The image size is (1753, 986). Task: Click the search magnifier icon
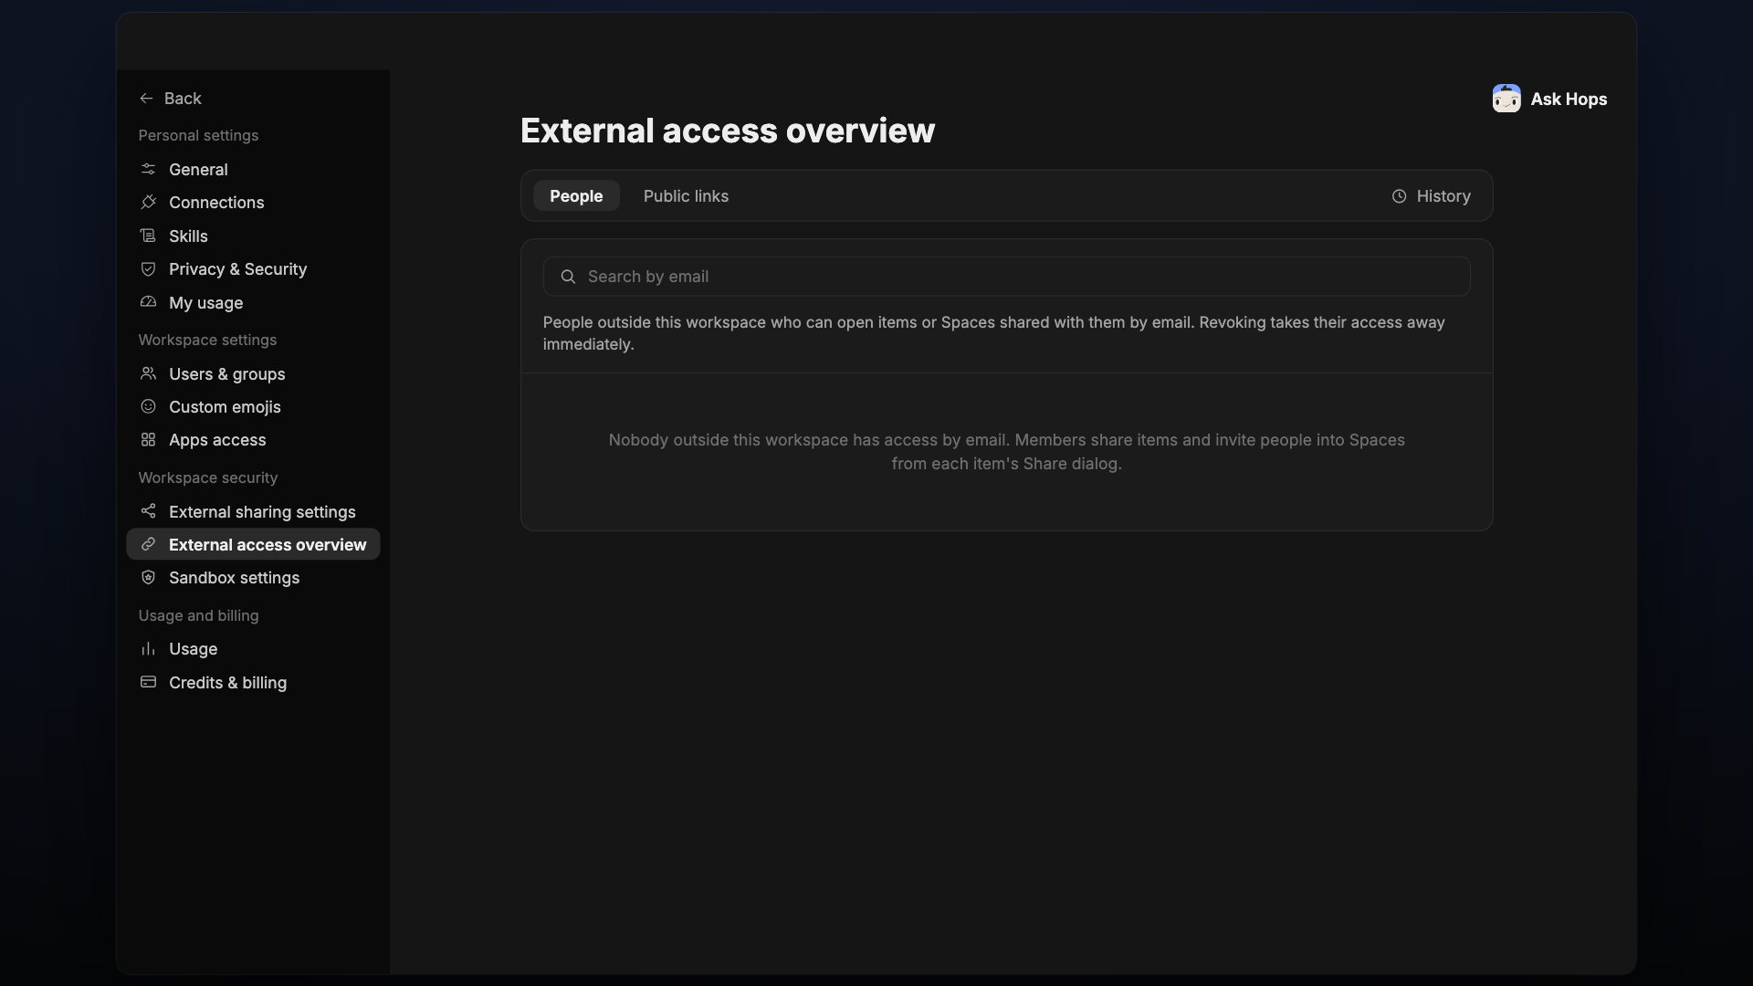[568, 277]
